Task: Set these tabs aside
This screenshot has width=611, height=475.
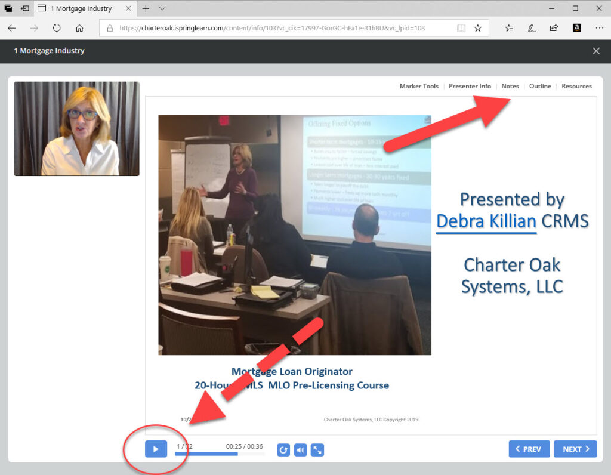Action: pyautogui.click(x=25, y=8)
